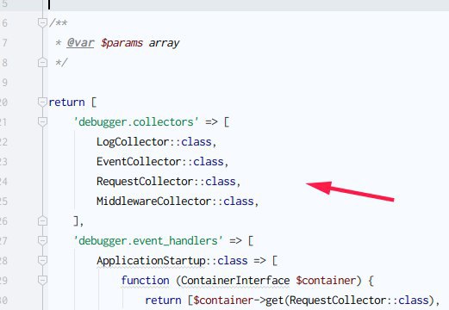Click ApplicationStartup class reference

pyautogui.click(x=151, y=261)
